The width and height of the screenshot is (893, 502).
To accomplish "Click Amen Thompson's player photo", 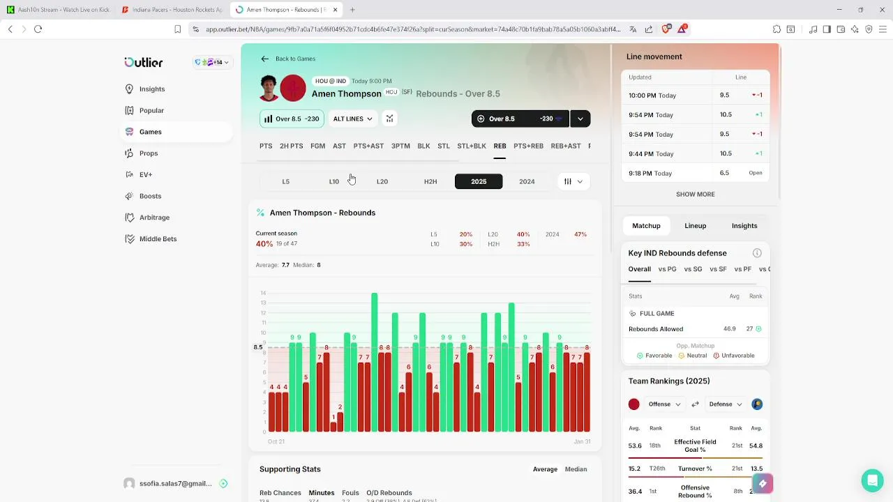I will [x=269, y=88].
